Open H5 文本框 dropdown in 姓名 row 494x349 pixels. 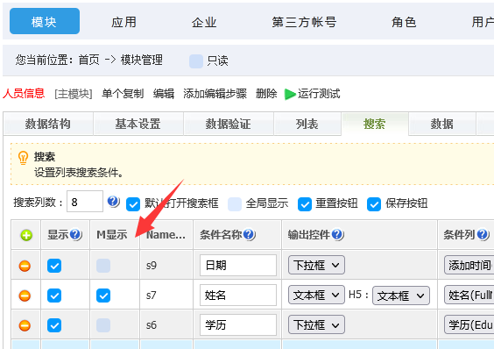[x=401, y=296]
